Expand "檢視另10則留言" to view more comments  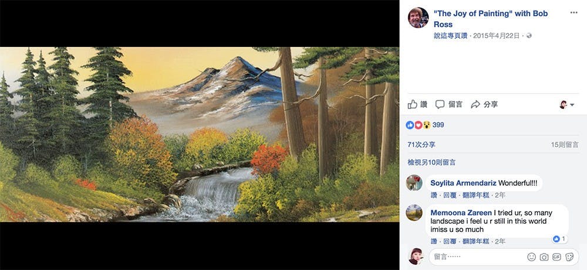[x=431, y=162]
